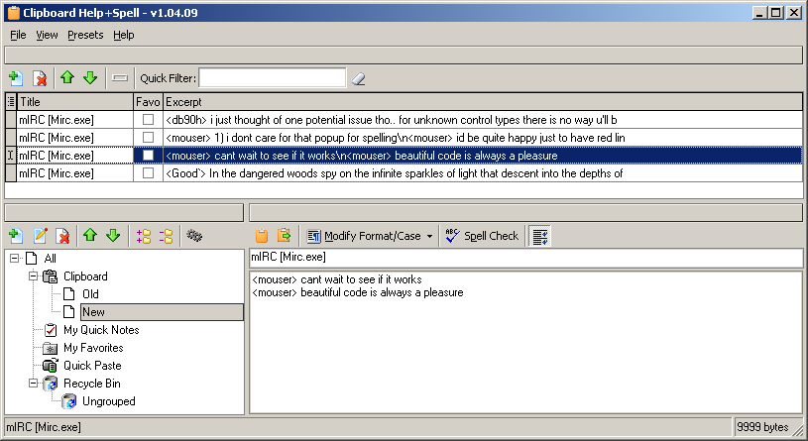Click the flat bar icon left of Quick Filter label
Screen dimensions: 808x441
click(120, 77)
